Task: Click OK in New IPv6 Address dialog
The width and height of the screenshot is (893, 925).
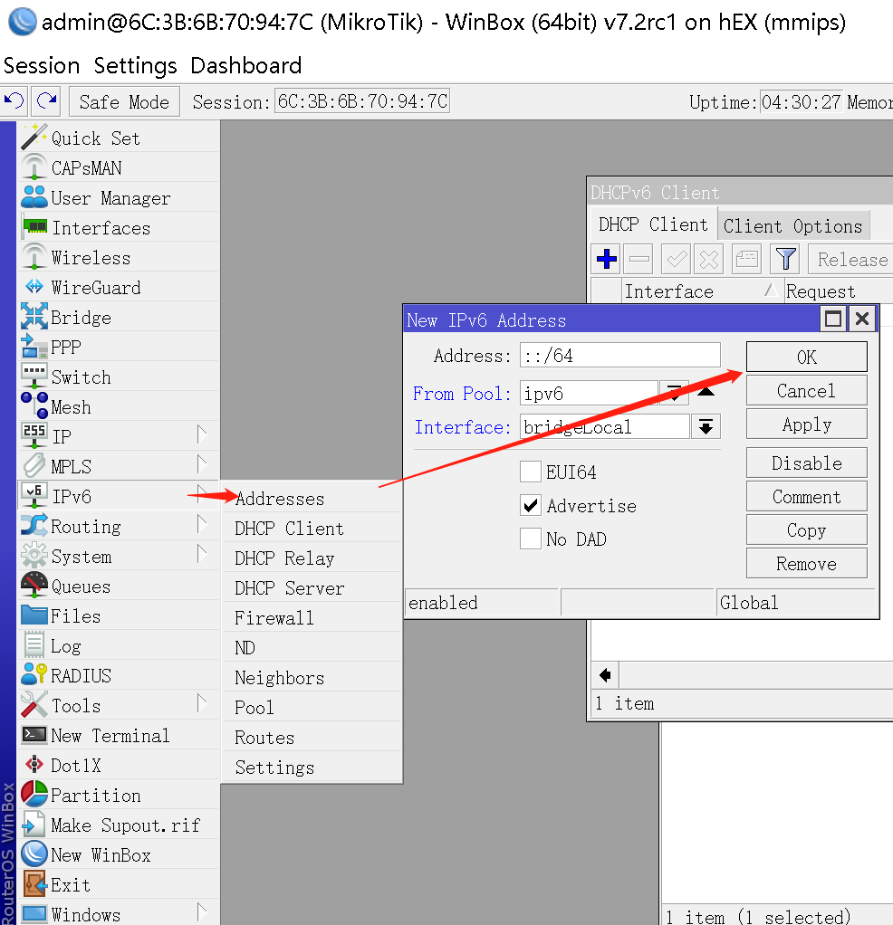Action: pyautogui.click(x=806, y=357)
